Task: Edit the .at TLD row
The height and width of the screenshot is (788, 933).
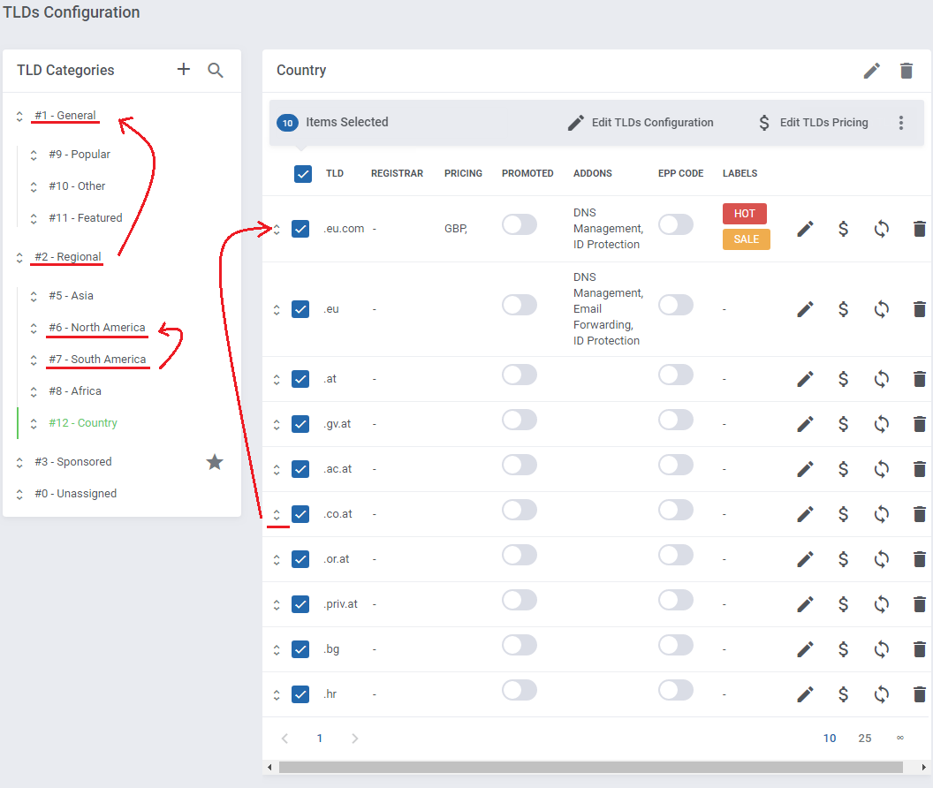Action: (x=805, y=379)
